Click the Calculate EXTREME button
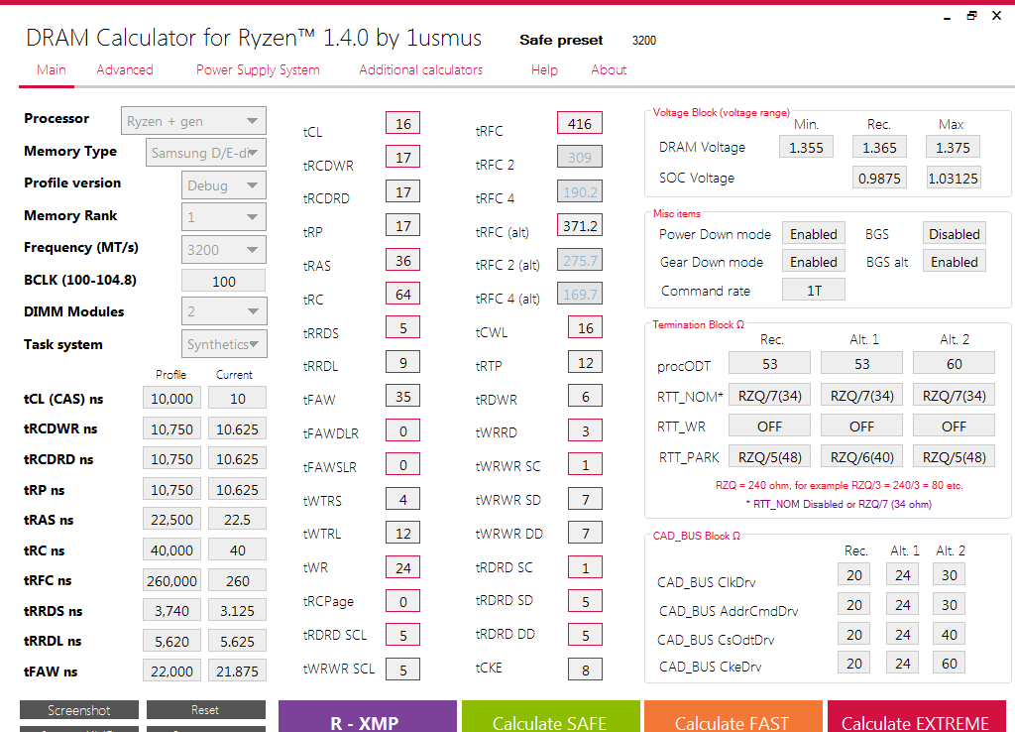Screen dimensions: 1015x732 (x=915, y=718)
